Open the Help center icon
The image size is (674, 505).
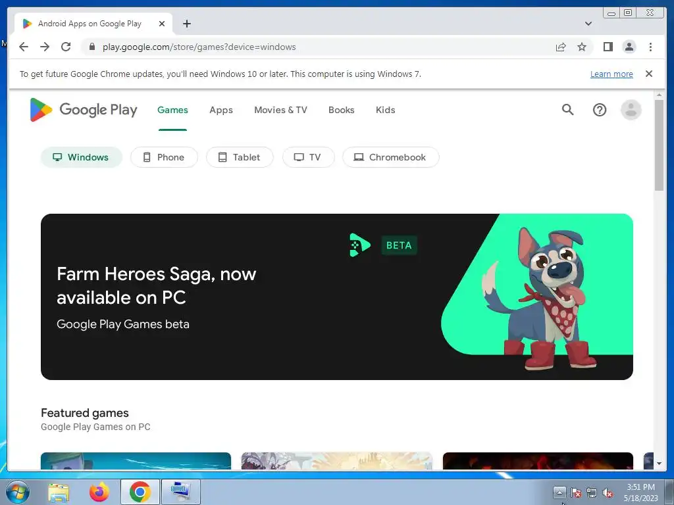tap(599, 110)
